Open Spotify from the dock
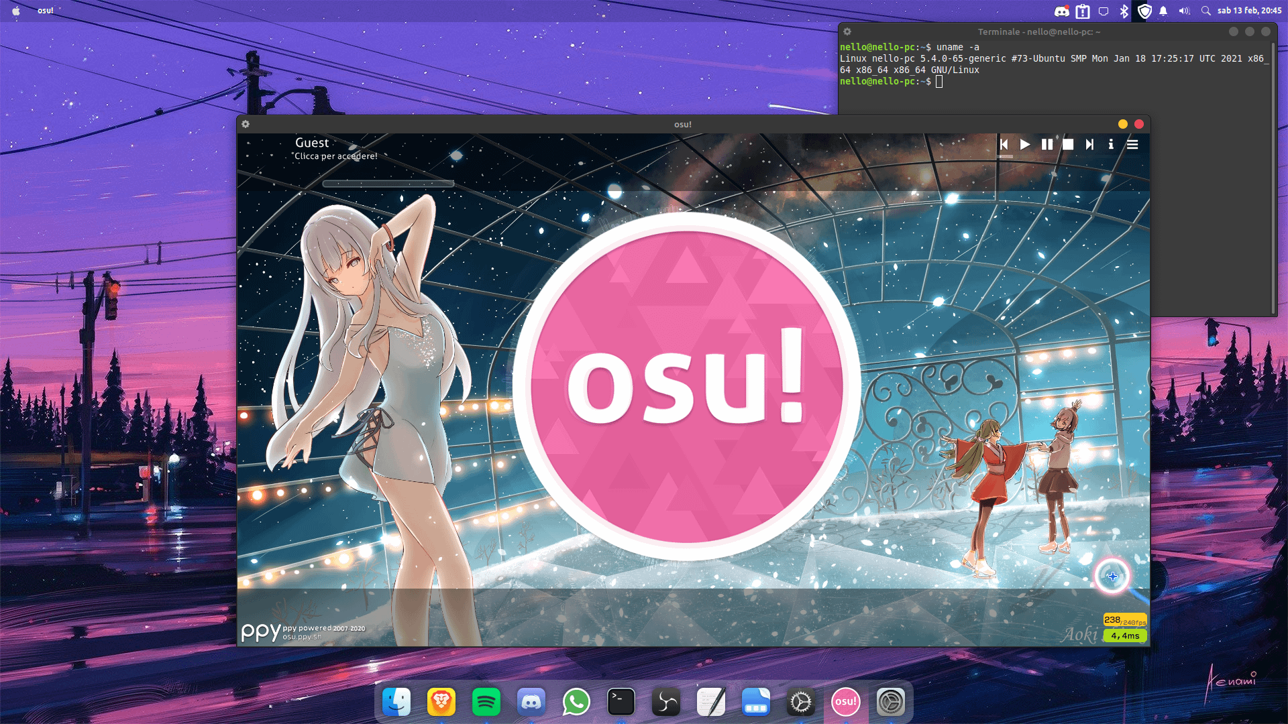This screenshot has width=1288, height=724. (x=486, y=702)
